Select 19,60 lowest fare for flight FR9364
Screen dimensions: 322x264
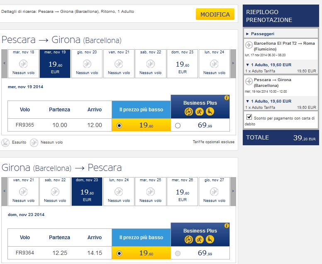click(120, 253)
